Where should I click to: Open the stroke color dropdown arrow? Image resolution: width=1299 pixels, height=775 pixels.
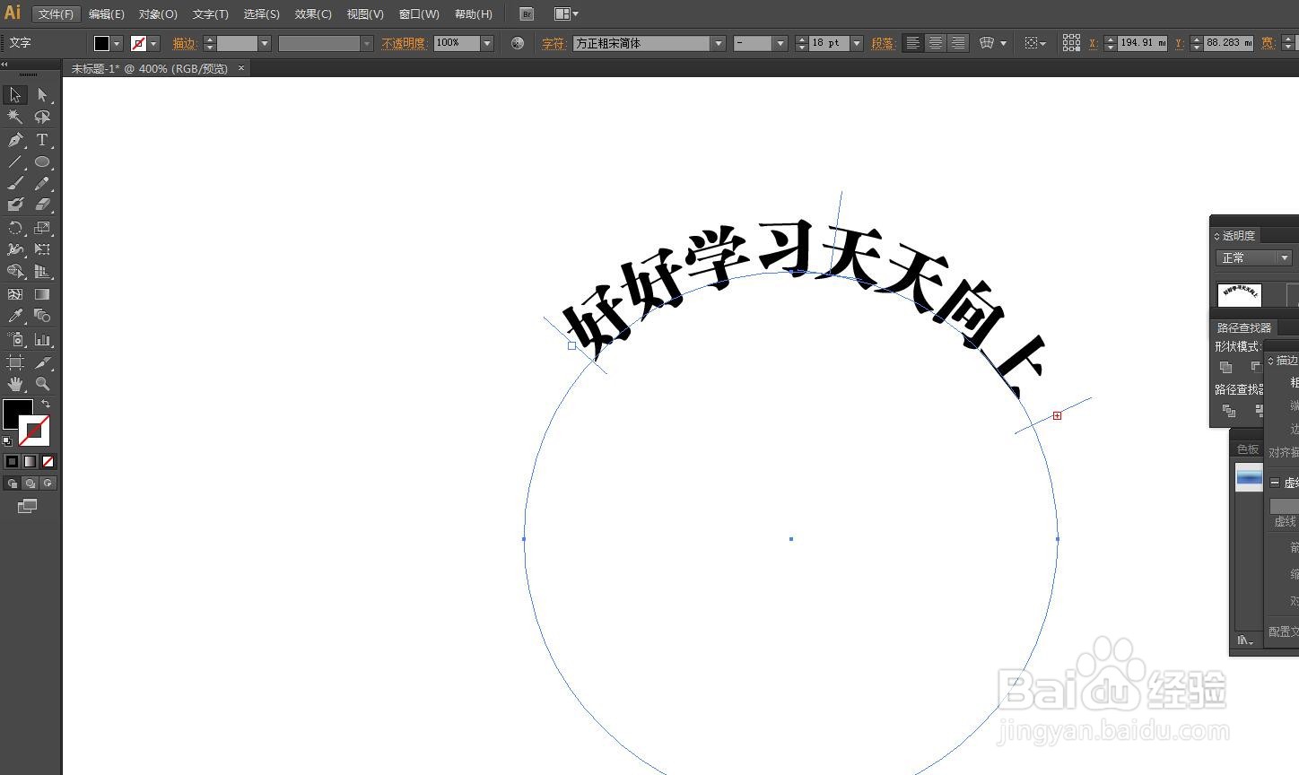tap(153, 43)
